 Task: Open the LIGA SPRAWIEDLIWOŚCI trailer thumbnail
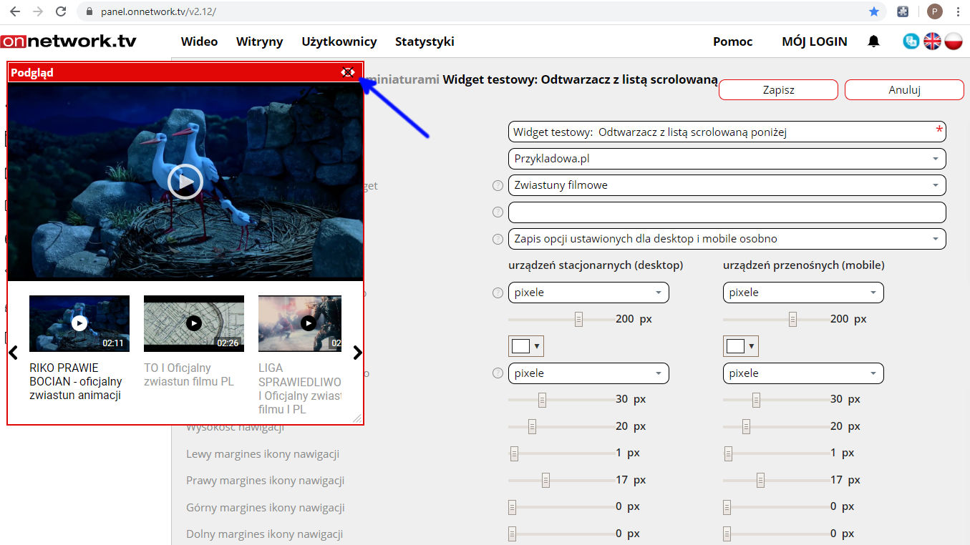(300, 323)
